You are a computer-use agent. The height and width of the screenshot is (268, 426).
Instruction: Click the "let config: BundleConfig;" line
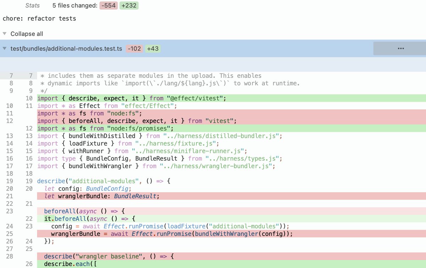pos(231,188)
